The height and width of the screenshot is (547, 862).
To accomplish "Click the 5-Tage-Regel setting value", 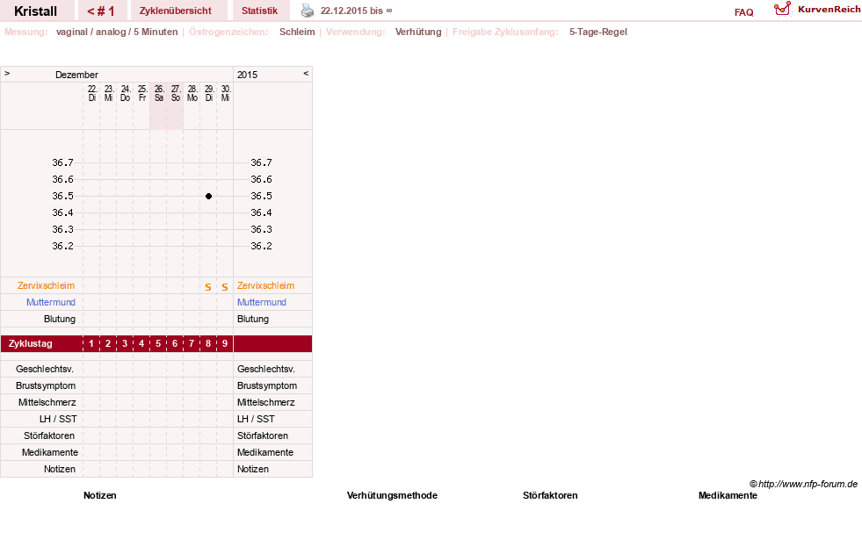I will coord(598,32).
